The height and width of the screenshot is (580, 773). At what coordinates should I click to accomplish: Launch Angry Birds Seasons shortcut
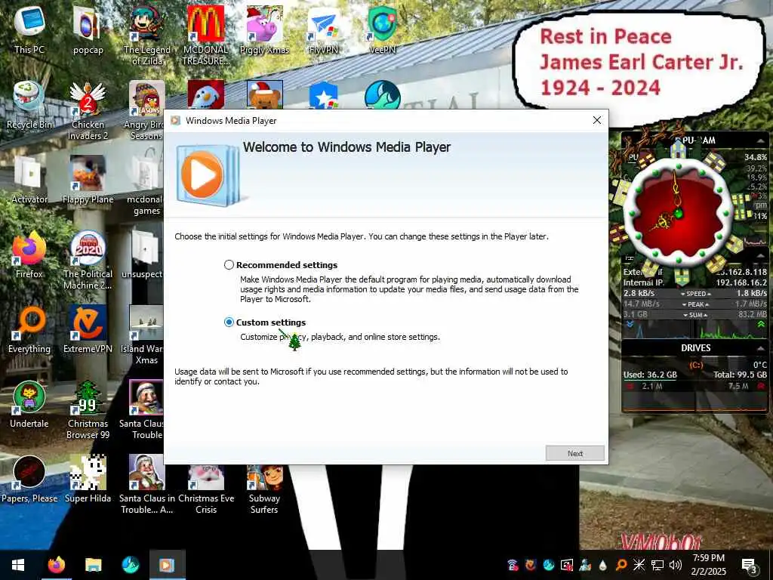coord(144,110)
